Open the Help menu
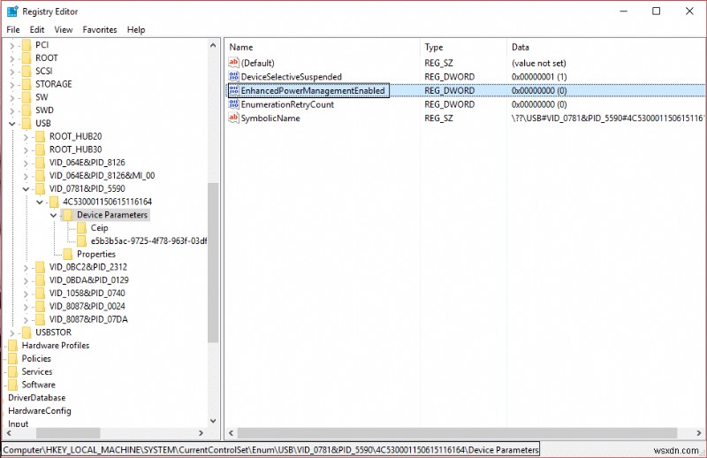The width and height of the screenshot is (707, 458). 136,30
